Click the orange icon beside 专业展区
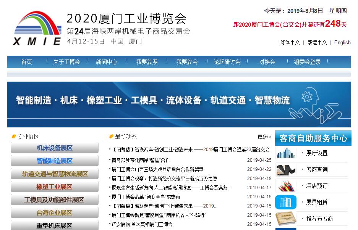This screenshot has width=358, height=230. point(14,137)
